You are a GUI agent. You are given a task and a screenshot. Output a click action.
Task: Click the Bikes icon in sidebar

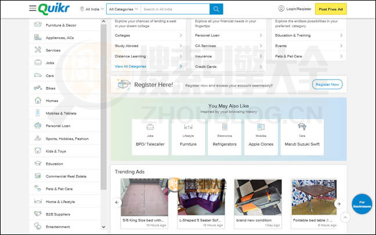pyautogui.click(x=38, y=88)
